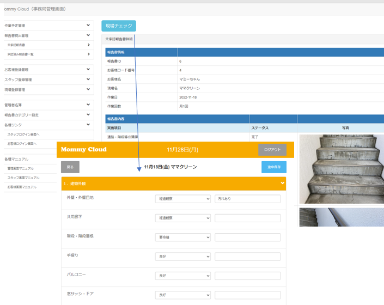Open the staircase photo thumbnail
The image size is (384, 305).
coord(342,169)
